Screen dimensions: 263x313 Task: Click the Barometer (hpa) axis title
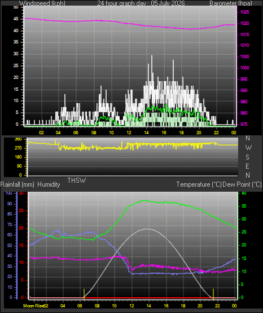pos(231,3)
